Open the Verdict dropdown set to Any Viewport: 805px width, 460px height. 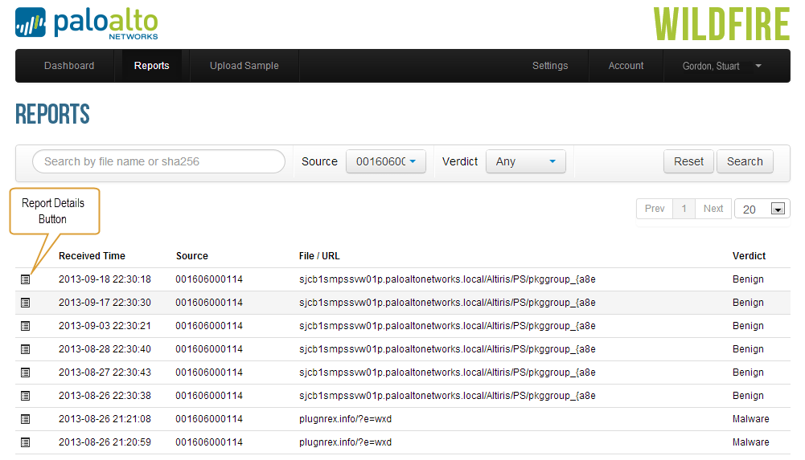526,161
